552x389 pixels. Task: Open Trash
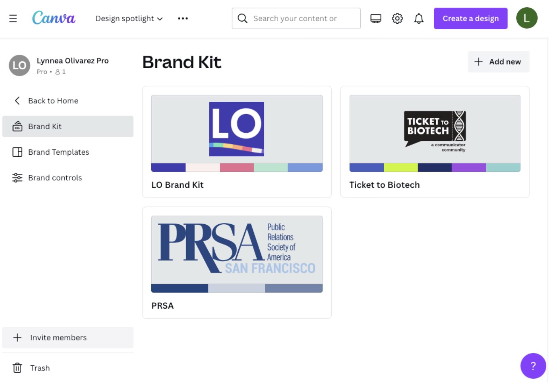pyautogui.click(x=40, y=368)
